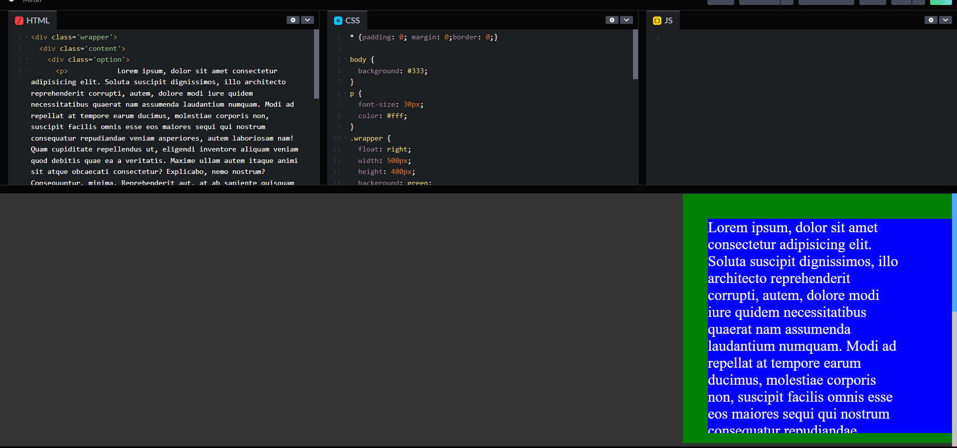Open CSS editor settings gear

click(612, 20)
